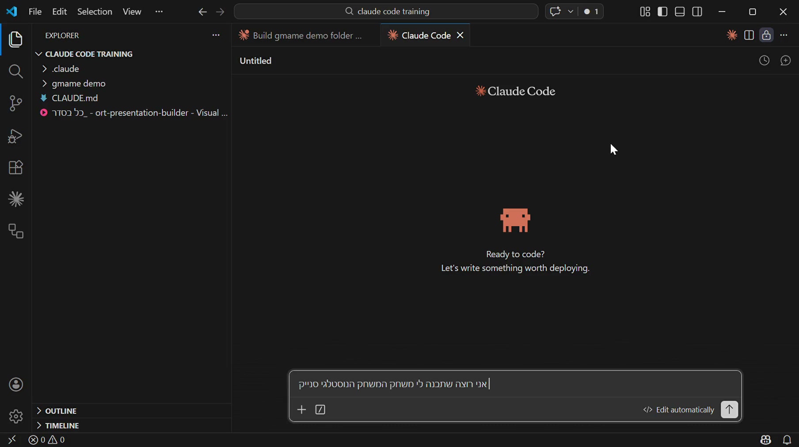799x447 pixels.
Task: Open Explorer views and more actions
Action: click(x=216, y=35)
